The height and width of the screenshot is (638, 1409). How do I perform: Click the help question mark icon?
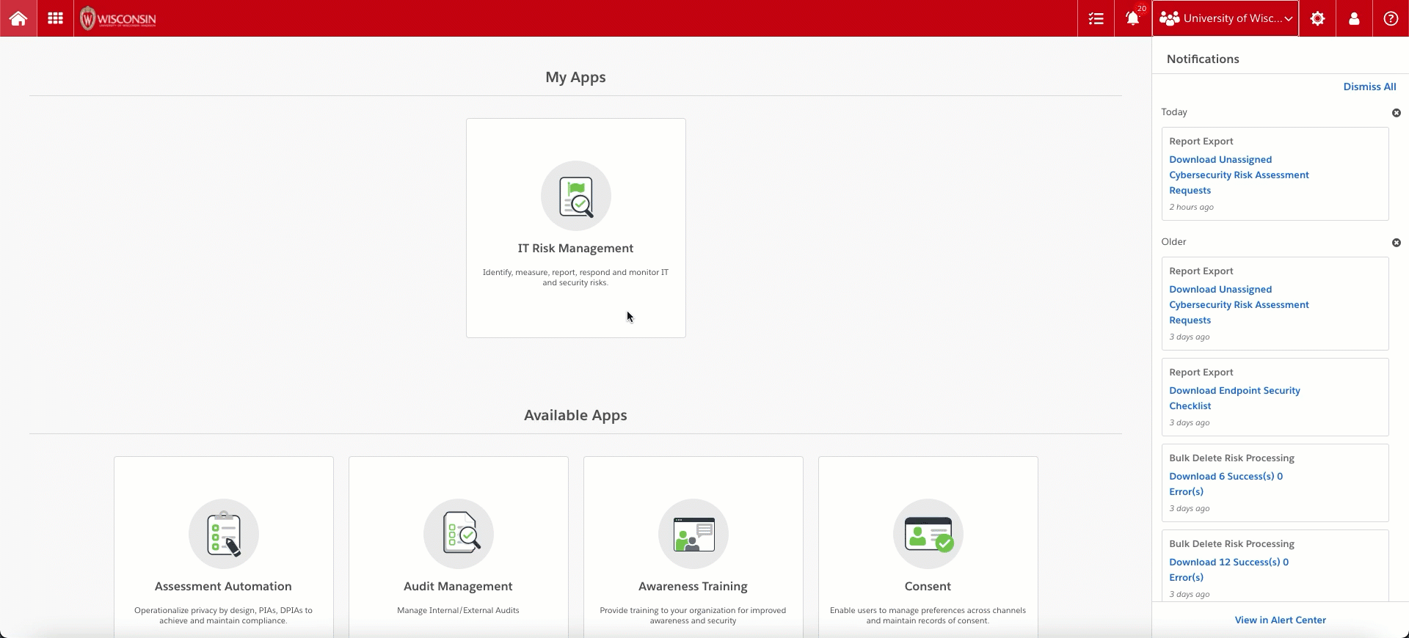click(x=1391, y=18)
